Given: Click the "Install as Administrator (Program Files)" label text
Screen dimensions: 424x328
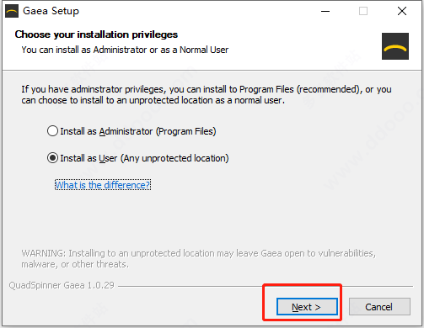Looking at the screenshot, I should [138, 131].
